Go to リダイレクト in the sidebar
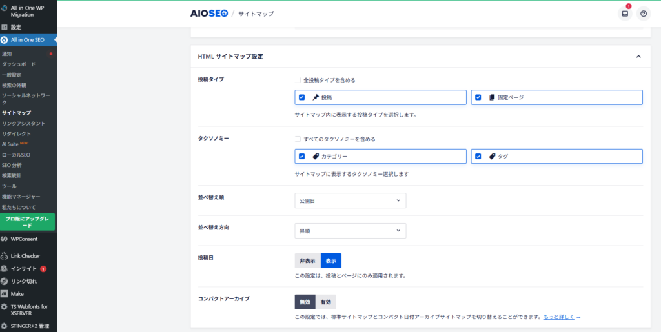This screenshot has height=332, width=661. click(x=16, y=133)
